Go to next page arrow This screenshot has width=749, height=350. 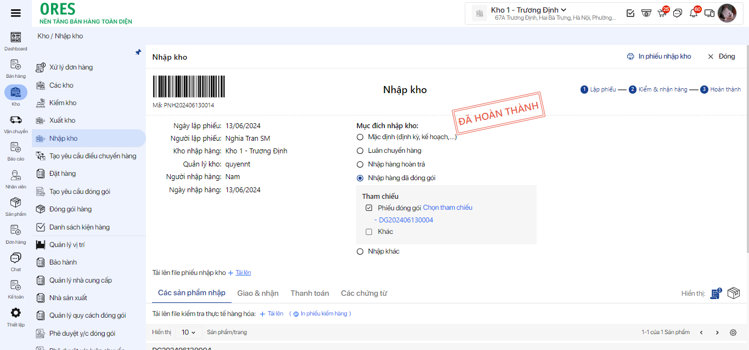tap(717, 332)
